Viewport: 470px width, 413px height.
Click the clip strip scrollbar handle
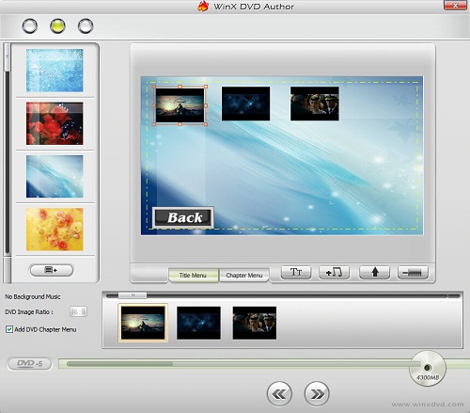(x=133, y=295)
